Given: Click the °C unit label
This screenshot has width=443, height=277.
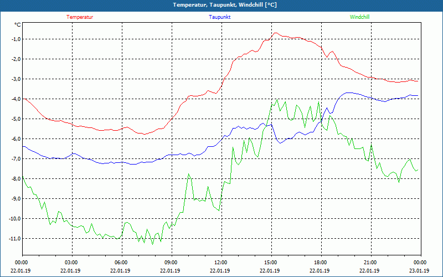Looking at the screenshot, I should pos(18,25).
